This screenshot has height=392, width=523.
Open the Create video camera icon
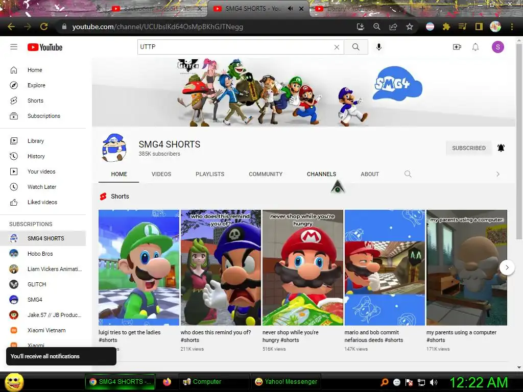(x=457, y=47)
